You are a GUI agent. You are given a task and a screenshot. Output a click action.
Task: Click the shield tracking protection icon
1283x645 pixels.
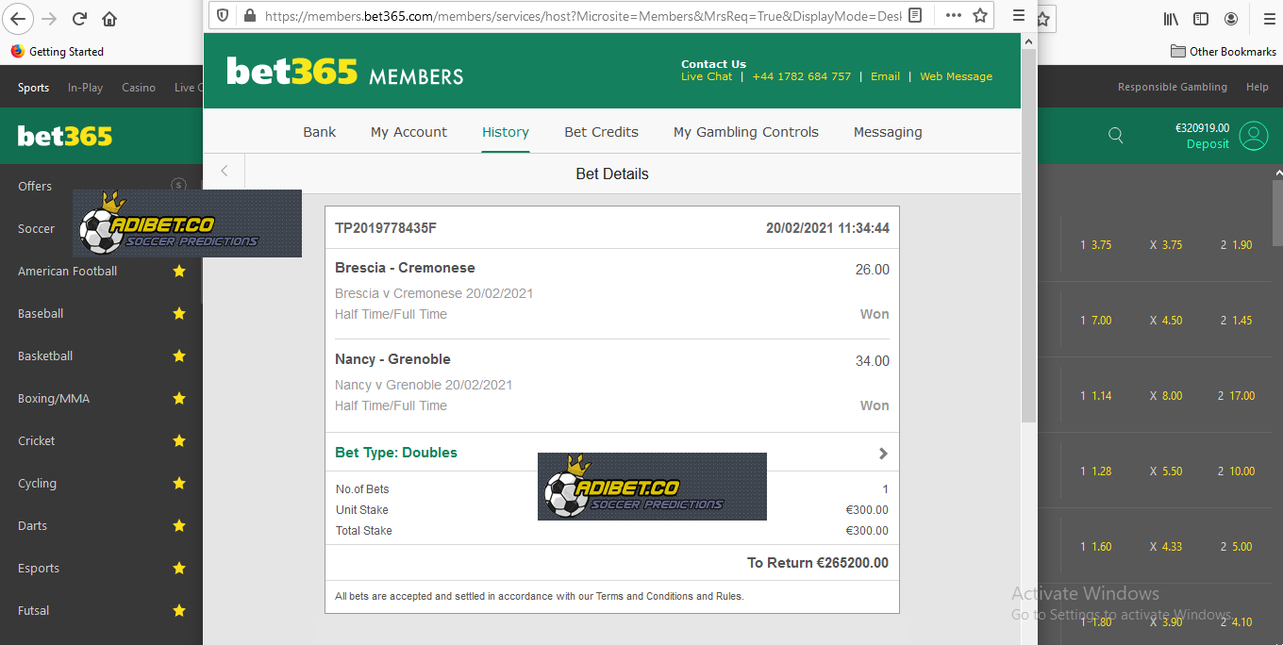224,15
